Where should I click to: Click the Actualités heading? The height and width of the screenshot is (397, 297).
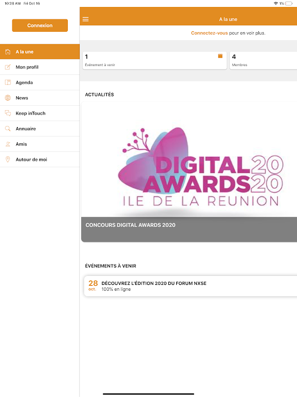pos(99,94)
